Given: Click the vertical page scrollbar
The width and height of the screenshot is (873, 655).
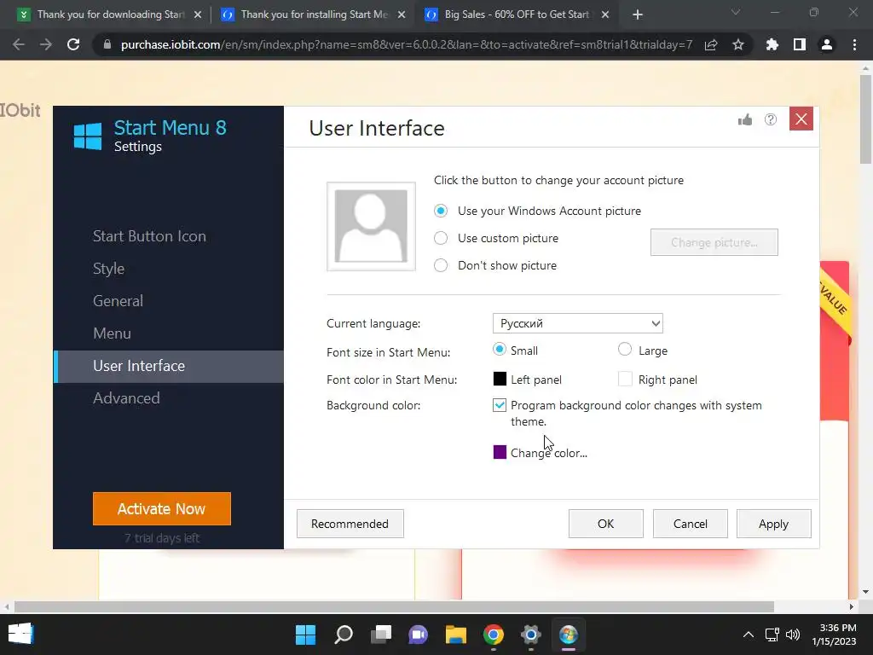Looking at the screenshot, I should pos(866,119).
